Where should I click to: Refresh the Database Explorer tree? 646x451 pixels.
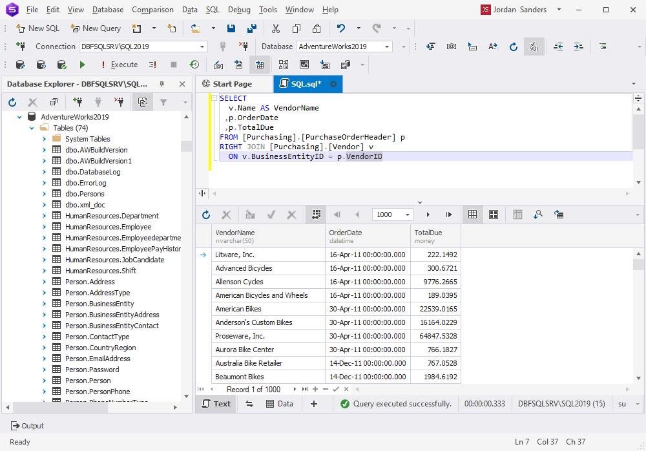click(x=12, y=102)
